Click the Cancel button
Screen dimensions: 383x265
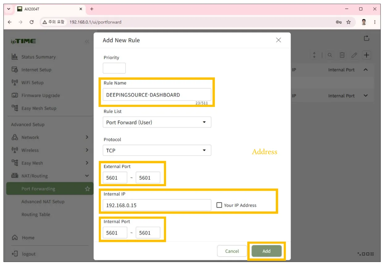(x=232, y=251)
